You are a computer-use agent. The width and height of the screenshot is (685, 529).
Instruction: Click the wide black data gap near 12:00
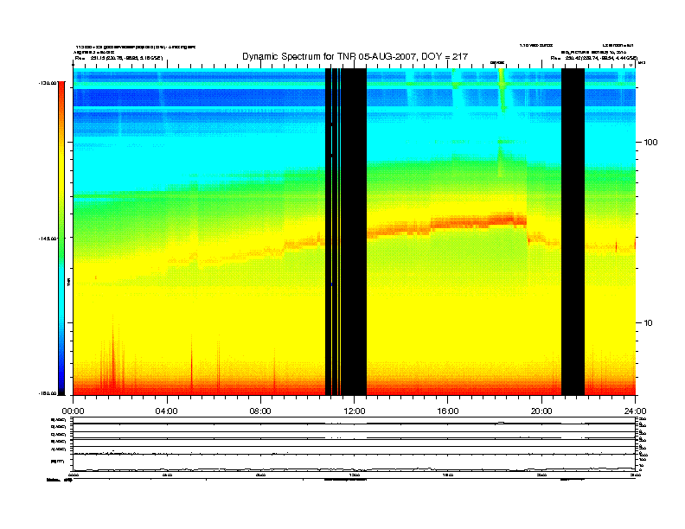354,232
